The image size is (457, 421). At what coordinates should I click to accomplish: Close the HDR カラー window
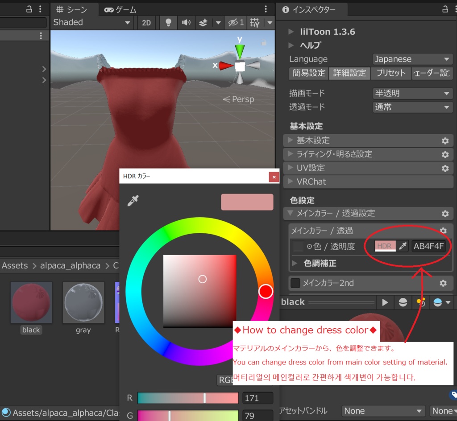point(274,177)
